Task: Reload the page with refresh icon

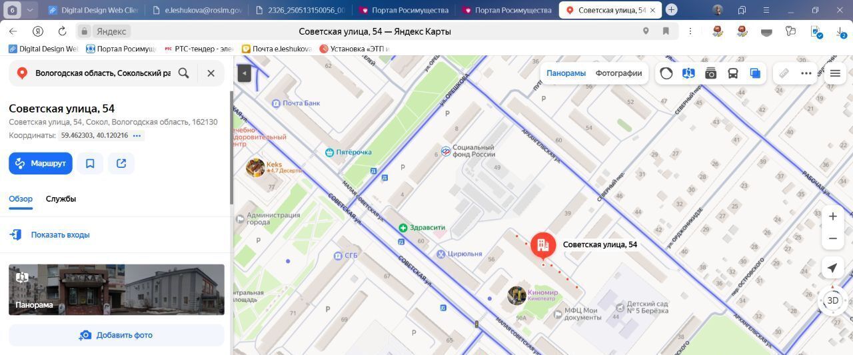Action: point(62,31)
